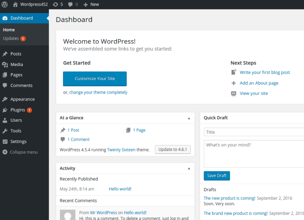Viewport: 304px width, 220px height.
Task: Go to Home submenu item
Action: pos(9,30)
